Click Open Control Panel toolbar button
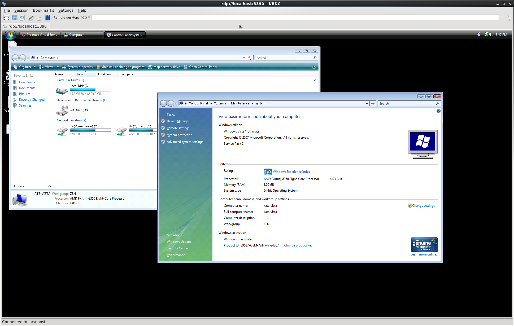Image resolution: width=514 pixels, height=326 pixels. click(200, 67)
